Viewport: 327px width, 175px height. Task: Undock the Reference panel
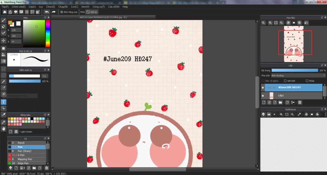click(x=322, y=109)
